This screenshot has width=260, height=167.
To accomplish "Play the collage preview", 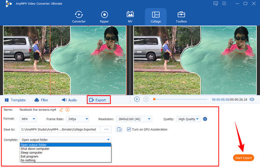I will click(137, 100).
